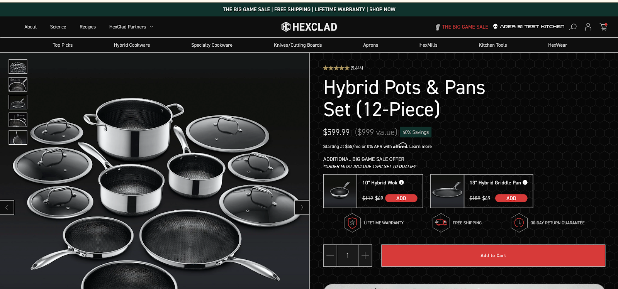Viewport: 618px width, 289px height.
Task: Open the Hybrid Cookware menu
Action: pos(132,45)
